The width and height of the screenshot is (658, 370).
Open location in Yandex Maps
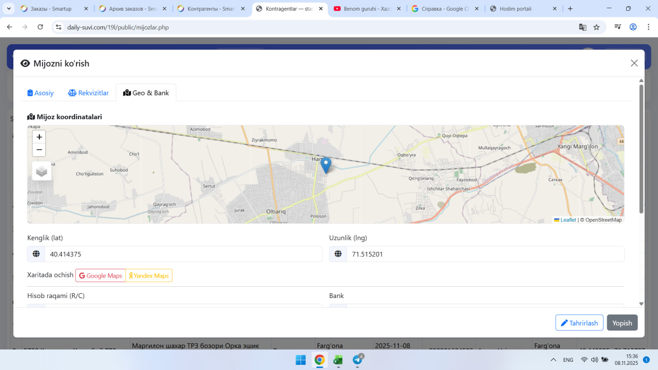(149, 276)
